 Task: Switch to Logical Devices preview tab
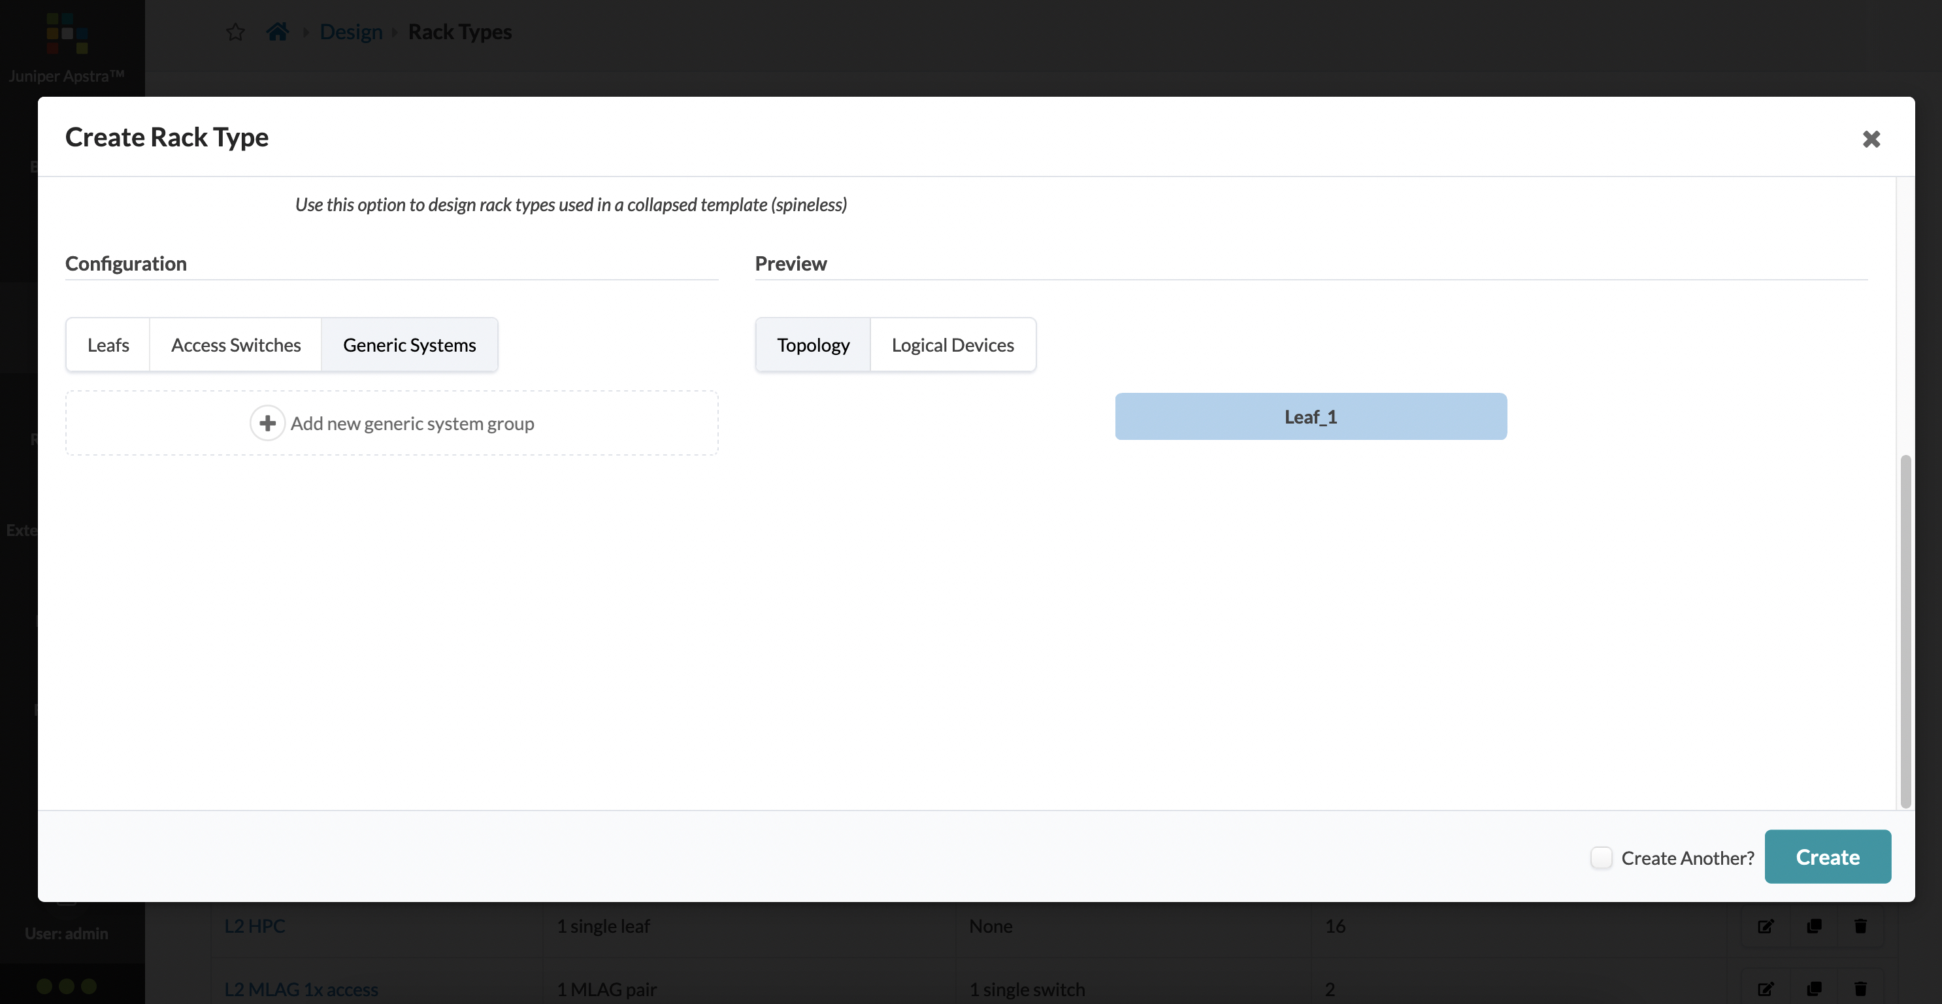953,343
